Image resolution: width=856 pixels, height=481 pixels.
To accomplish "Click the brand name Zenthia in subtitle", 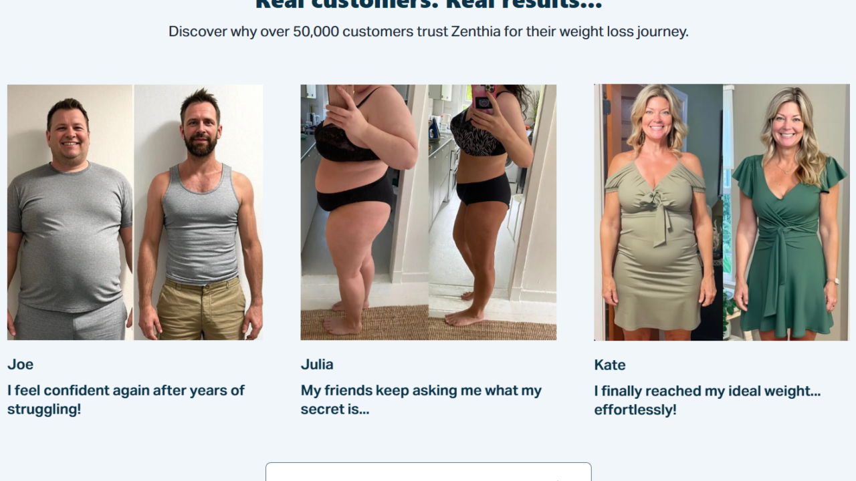I will pos(475,31).
